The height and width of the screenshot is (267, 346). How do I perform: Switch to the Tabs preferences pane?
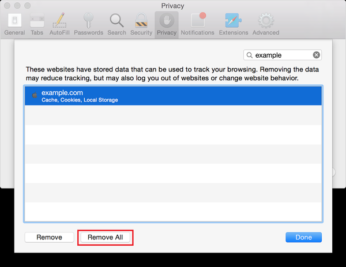coord(37,24)
